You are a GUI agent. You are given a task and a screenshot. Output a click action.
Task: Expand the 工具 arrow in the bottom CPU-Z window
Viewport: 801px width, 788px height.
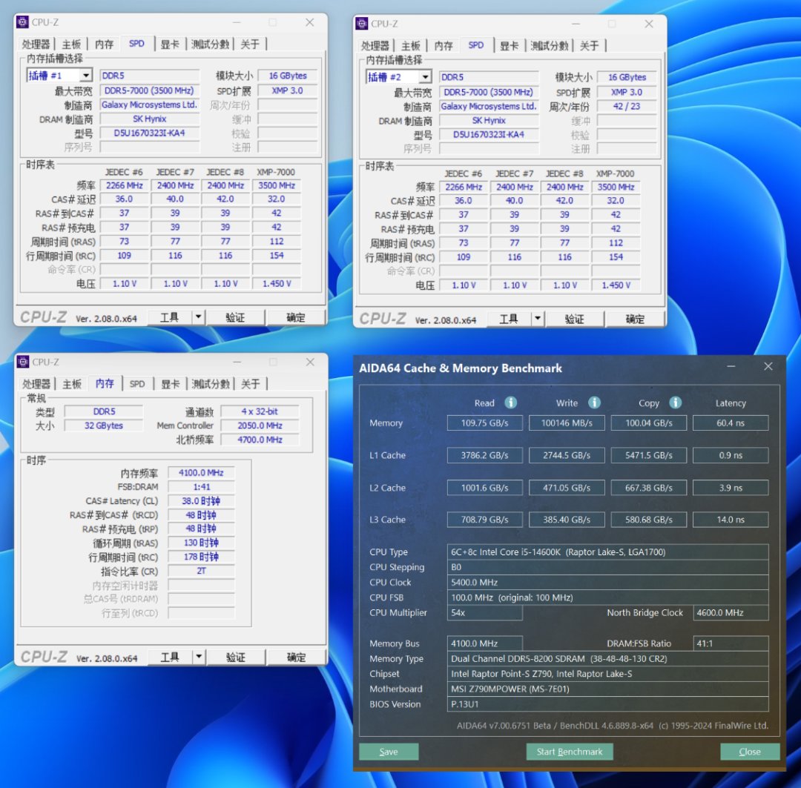[x=199, y=657]
